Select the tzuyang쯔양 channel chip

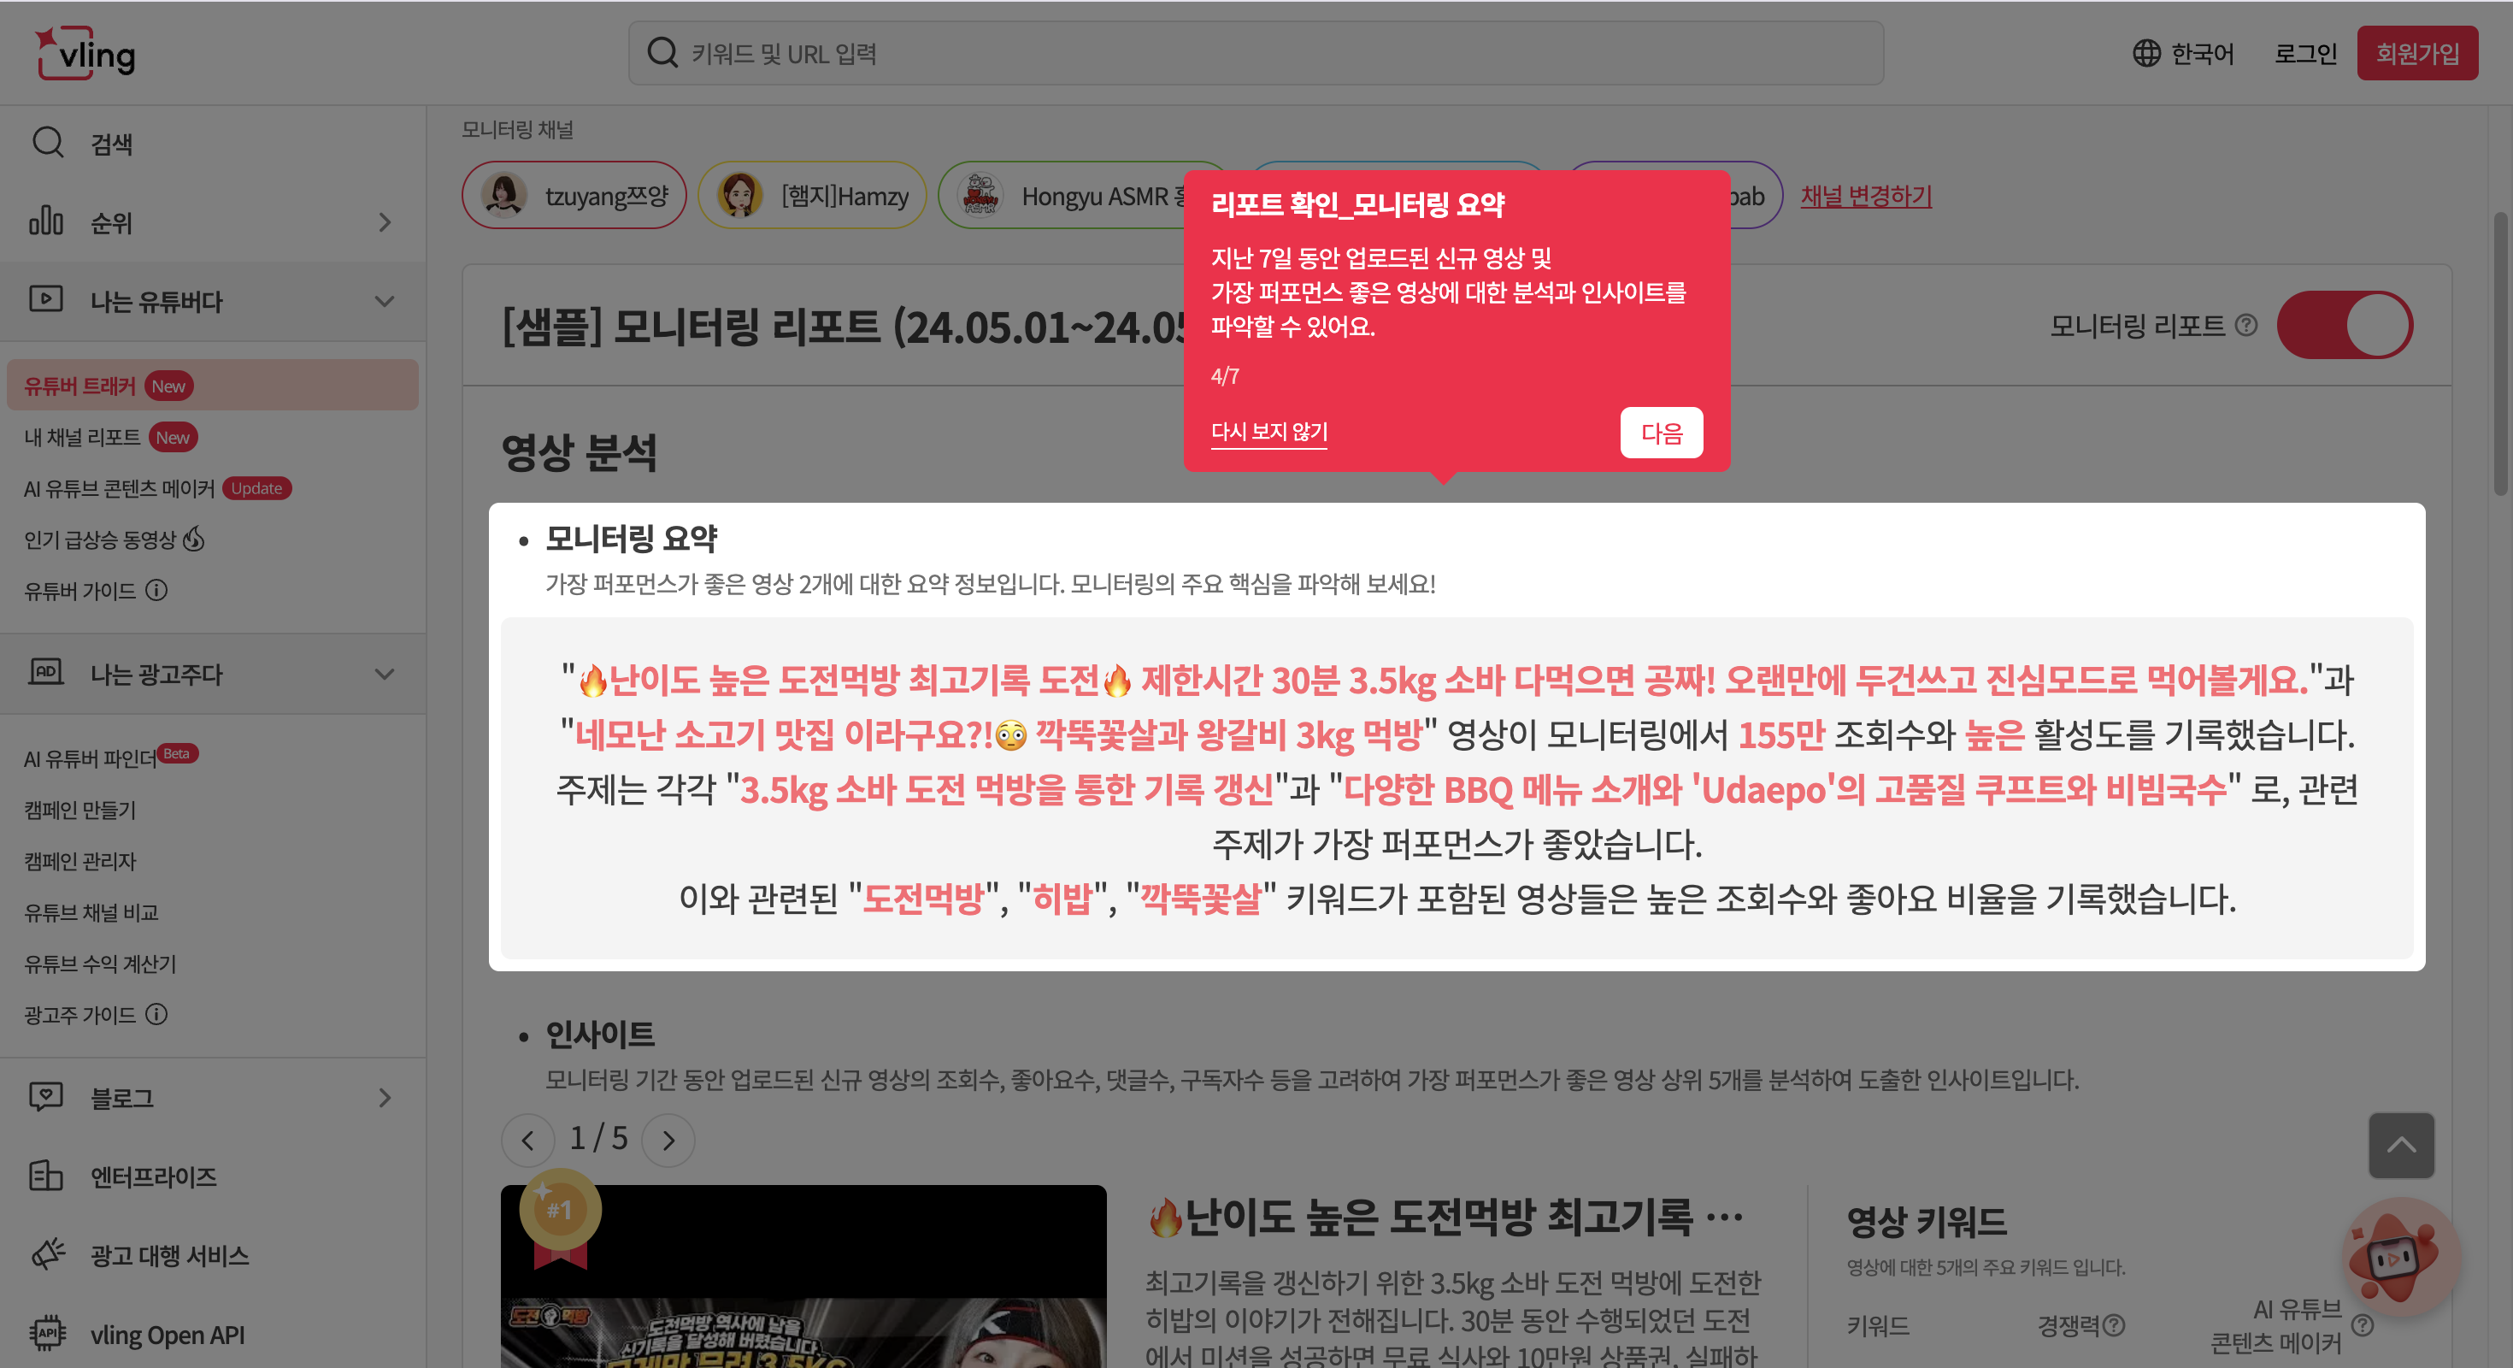click(x=574, y=195)
